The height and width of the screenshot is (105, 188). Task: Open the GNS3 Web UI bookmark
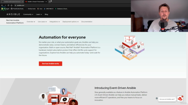coord(48,9)
